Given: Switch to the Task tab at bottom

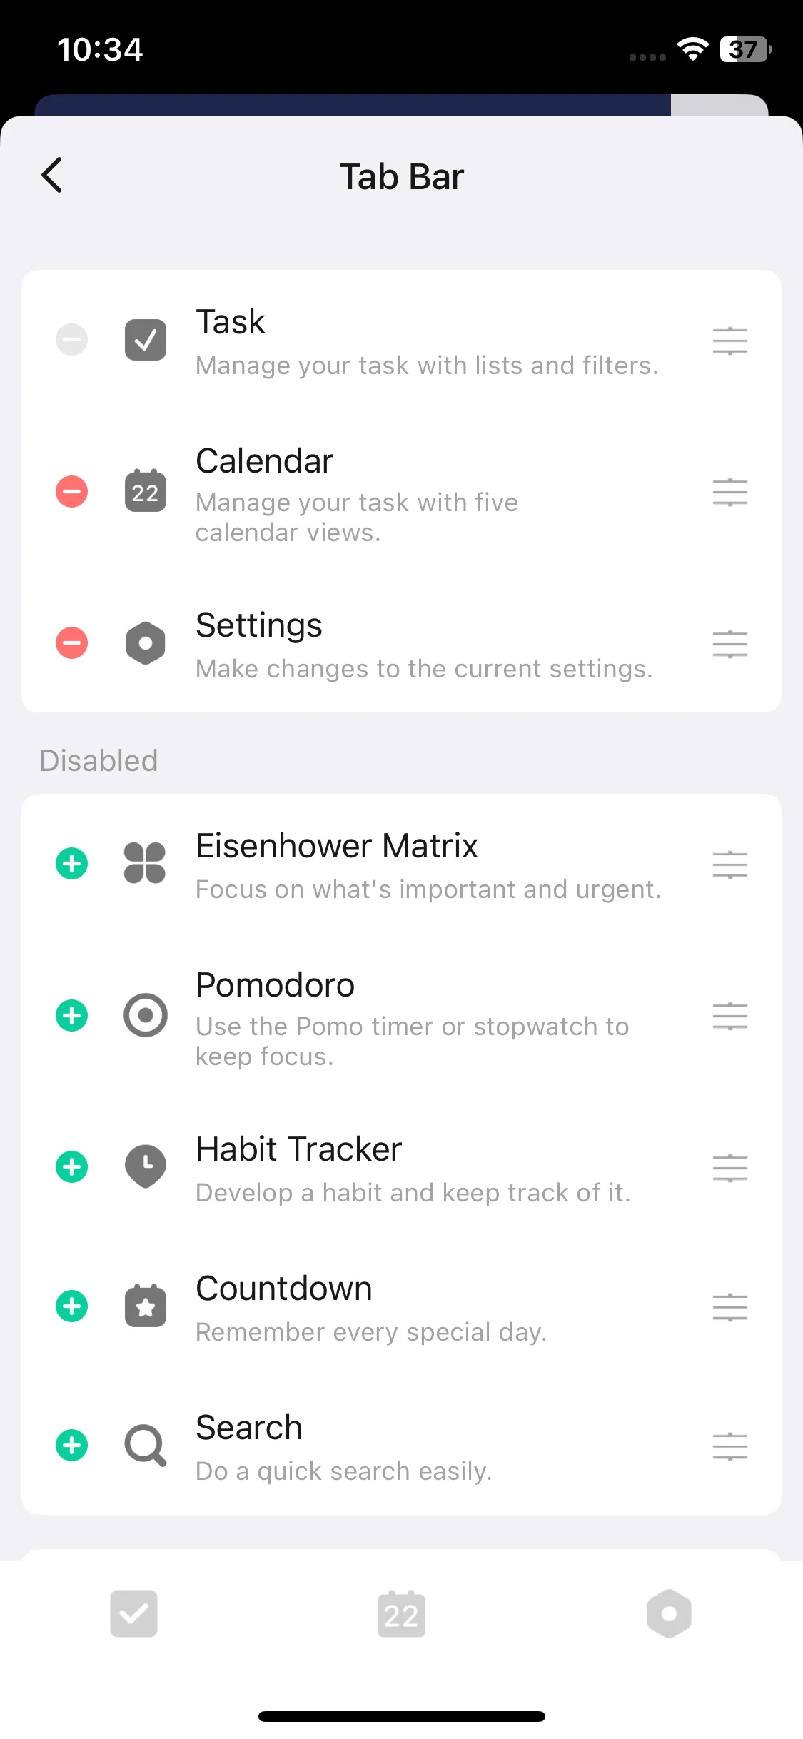Looking at the screenshot, I should 134,1614.
